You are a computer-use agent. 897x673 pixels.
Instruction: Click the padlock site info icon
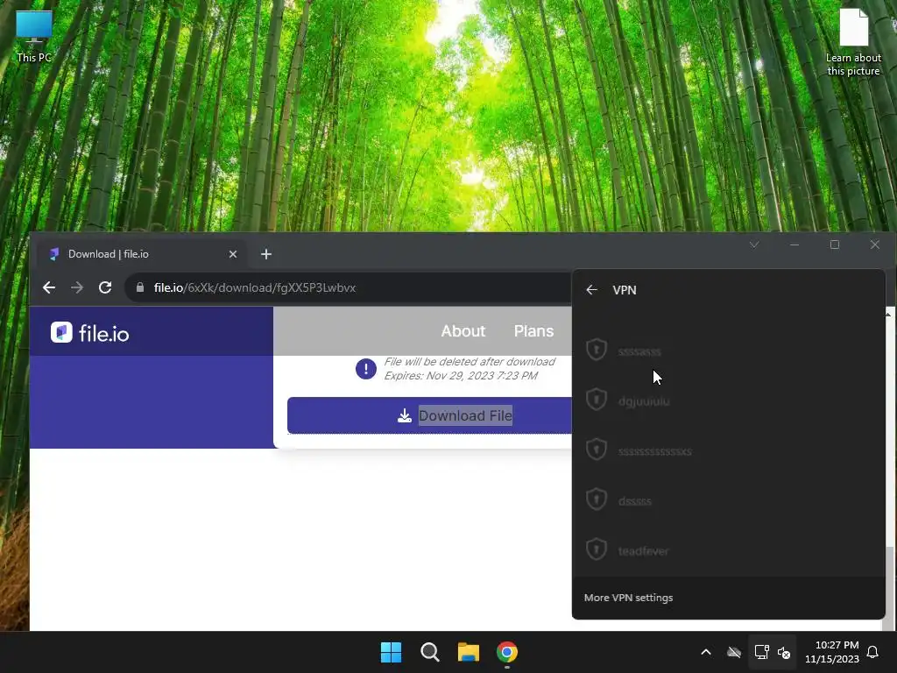pyautogui.click(x=139, y=287)
